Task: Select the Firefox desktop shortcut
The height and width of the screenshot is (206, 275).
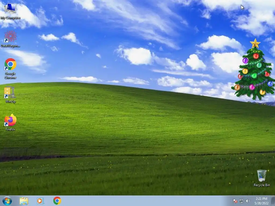Action: (10, 122)
